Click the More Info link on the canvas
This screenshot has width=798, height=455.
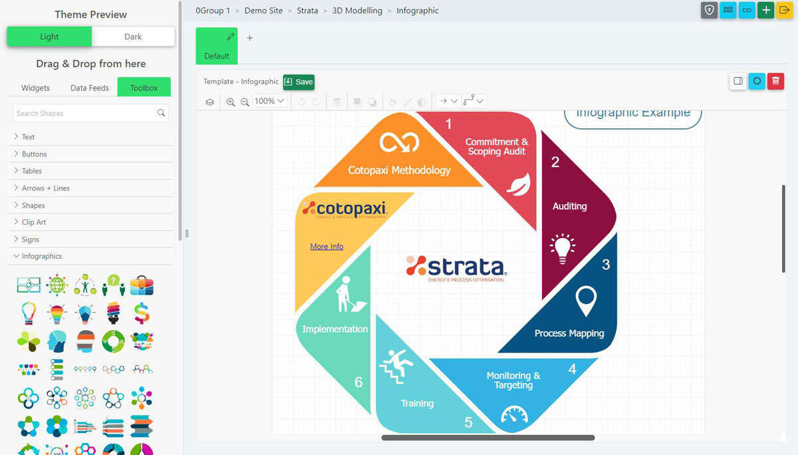(326, 246)
